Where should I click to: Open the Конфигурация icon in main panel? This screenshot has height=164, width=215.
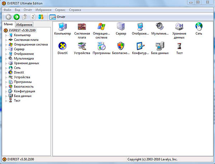click(x=140, y=46)
